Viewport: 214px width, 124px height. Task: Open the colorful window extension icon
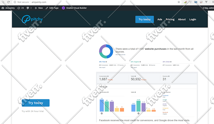pos(201,2)
